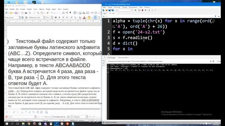Close the Writer find toolbar red icon

(6, 117)
